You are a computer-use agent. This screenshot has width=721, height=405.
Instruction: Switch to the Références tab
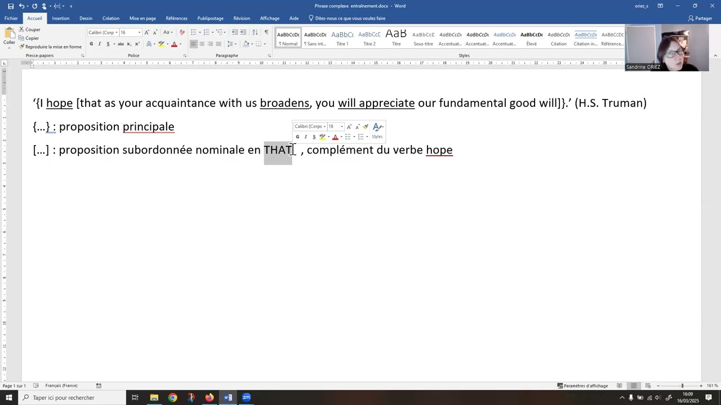pyautogui.click(x=176, y=18)
